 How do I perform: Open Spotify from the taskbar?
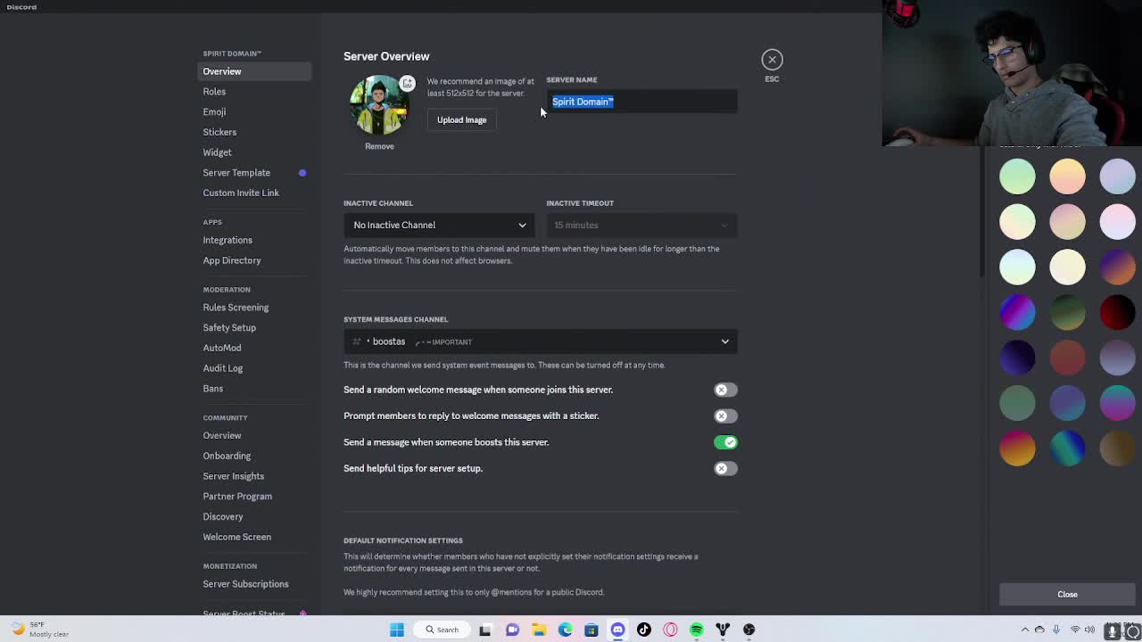pos(697,630)
